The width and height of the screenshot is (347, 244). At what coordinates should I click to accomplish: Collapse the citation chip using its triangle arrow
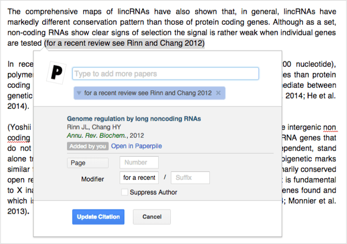pos(79,93)
